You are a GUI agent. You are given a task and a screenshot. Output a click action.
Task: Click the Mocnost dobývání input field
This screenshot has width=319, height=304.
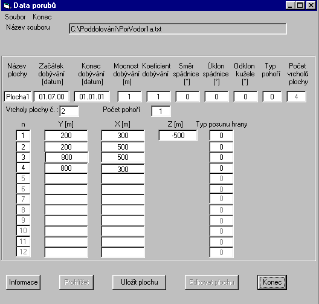tap(129, 97)
